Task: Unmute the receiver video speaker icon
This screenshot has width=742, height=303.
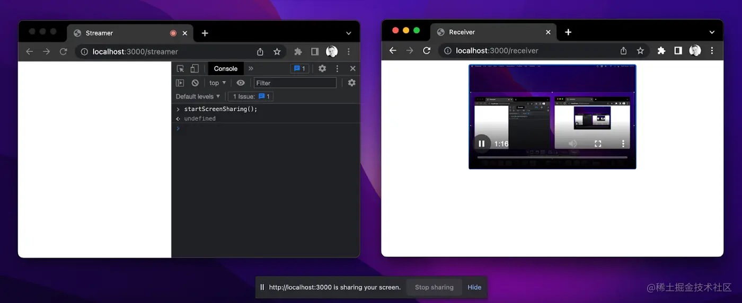Action: (573, 144)
